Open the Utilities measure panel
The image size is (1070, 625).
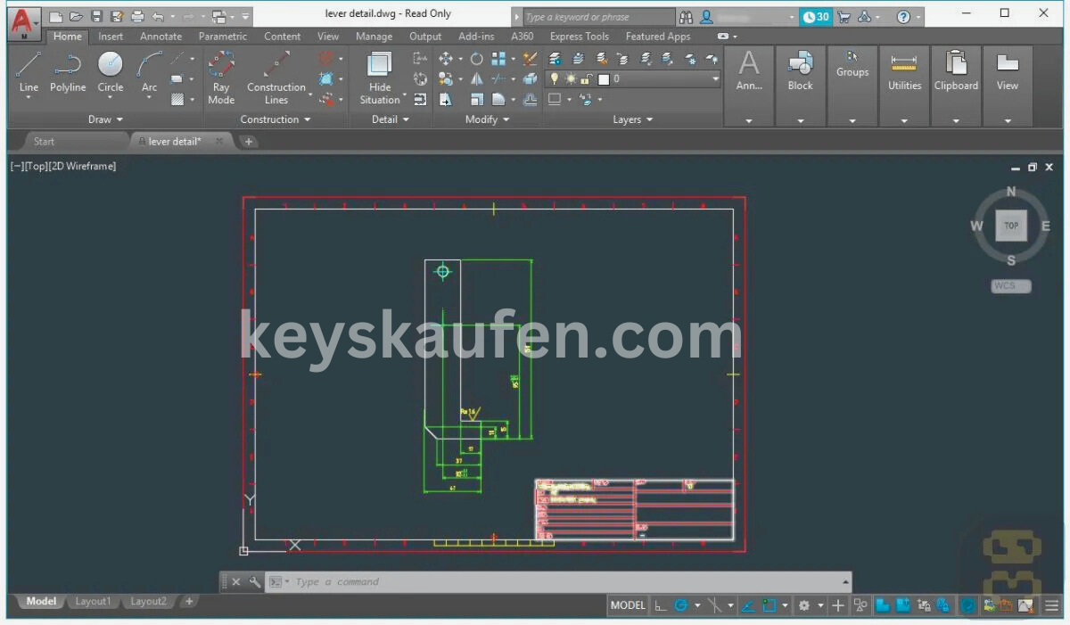904,71
